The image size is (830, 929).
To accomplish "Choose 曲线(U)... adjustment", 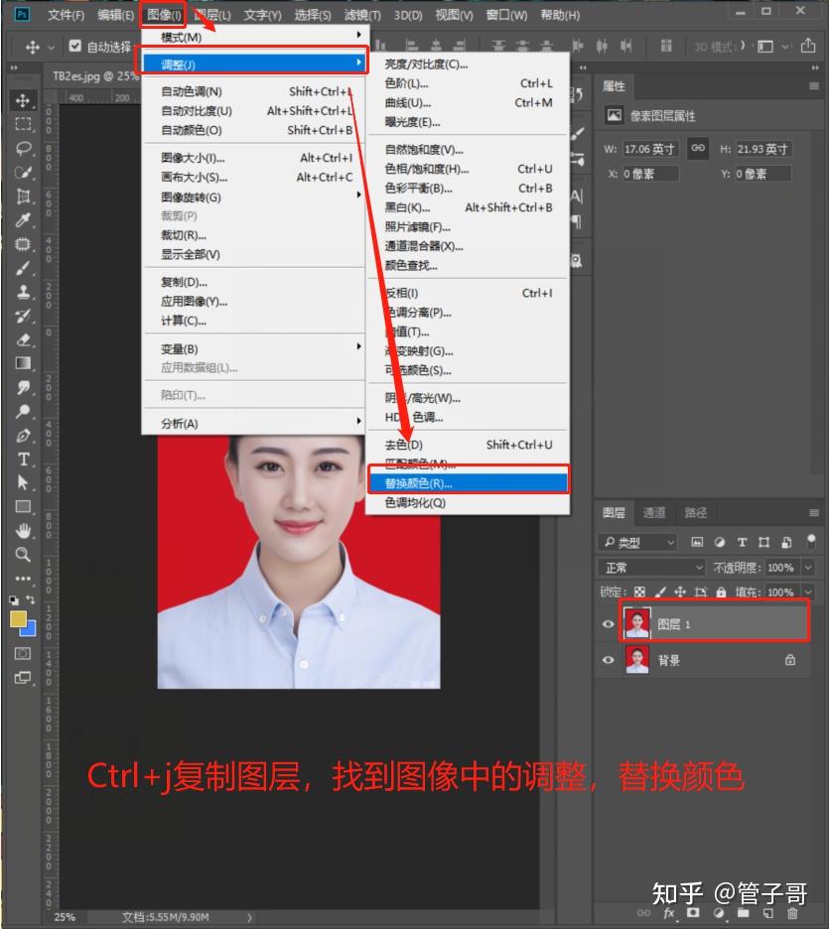I will pos(469,103).
